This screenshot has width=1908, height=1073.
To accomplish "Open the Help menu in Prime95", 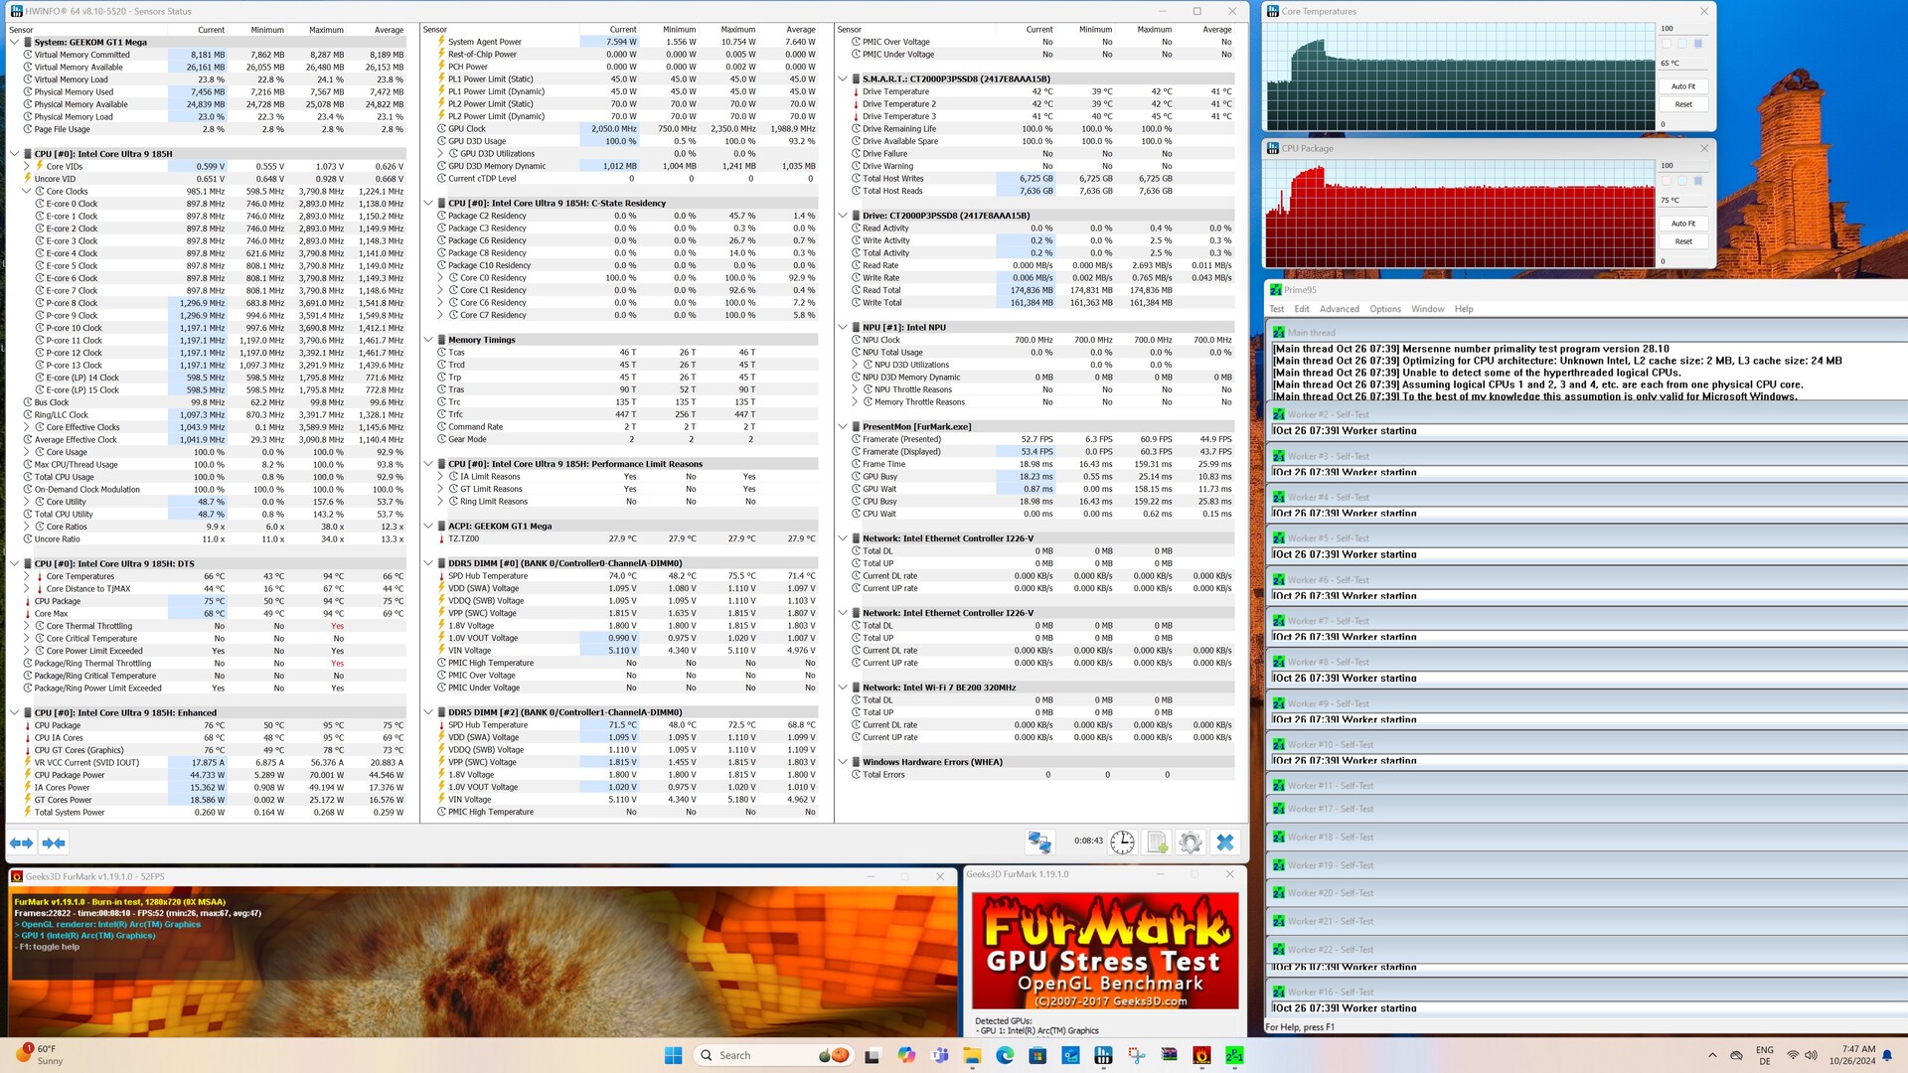I will (x=1464, y=309).
